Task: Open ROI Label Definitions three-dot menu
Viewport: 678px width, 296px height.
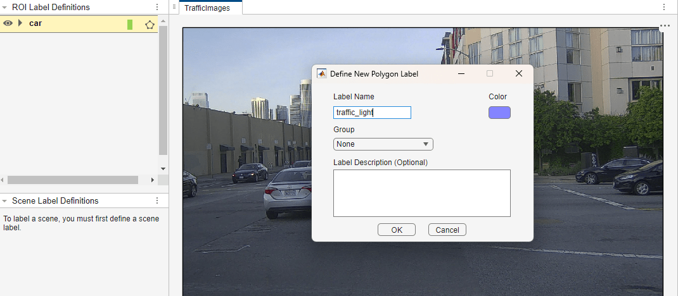Action: [157, 8]
